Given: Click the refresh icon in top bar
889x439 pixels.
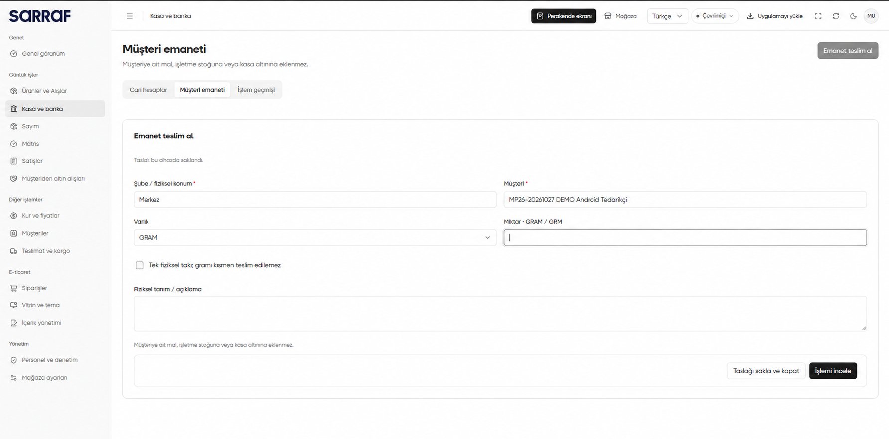Looking at the screenshot, I should point(836,16).
